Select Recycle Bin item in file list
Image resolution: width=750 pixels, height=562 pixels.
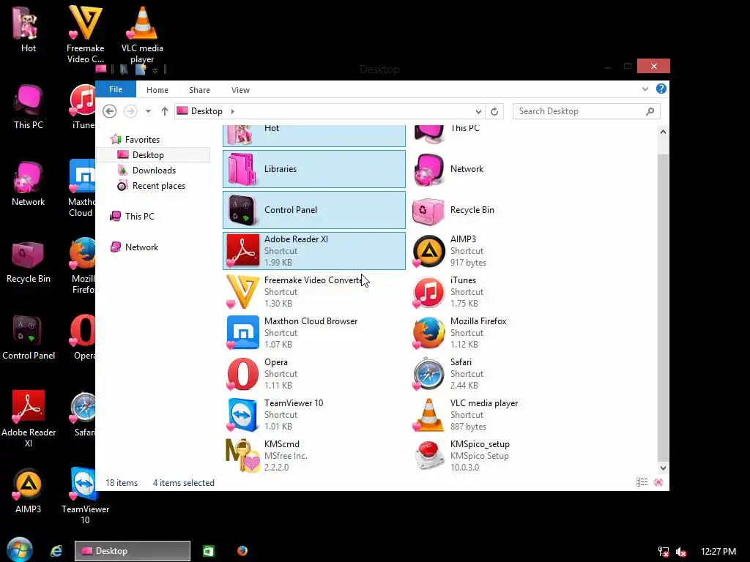point(500,210)
